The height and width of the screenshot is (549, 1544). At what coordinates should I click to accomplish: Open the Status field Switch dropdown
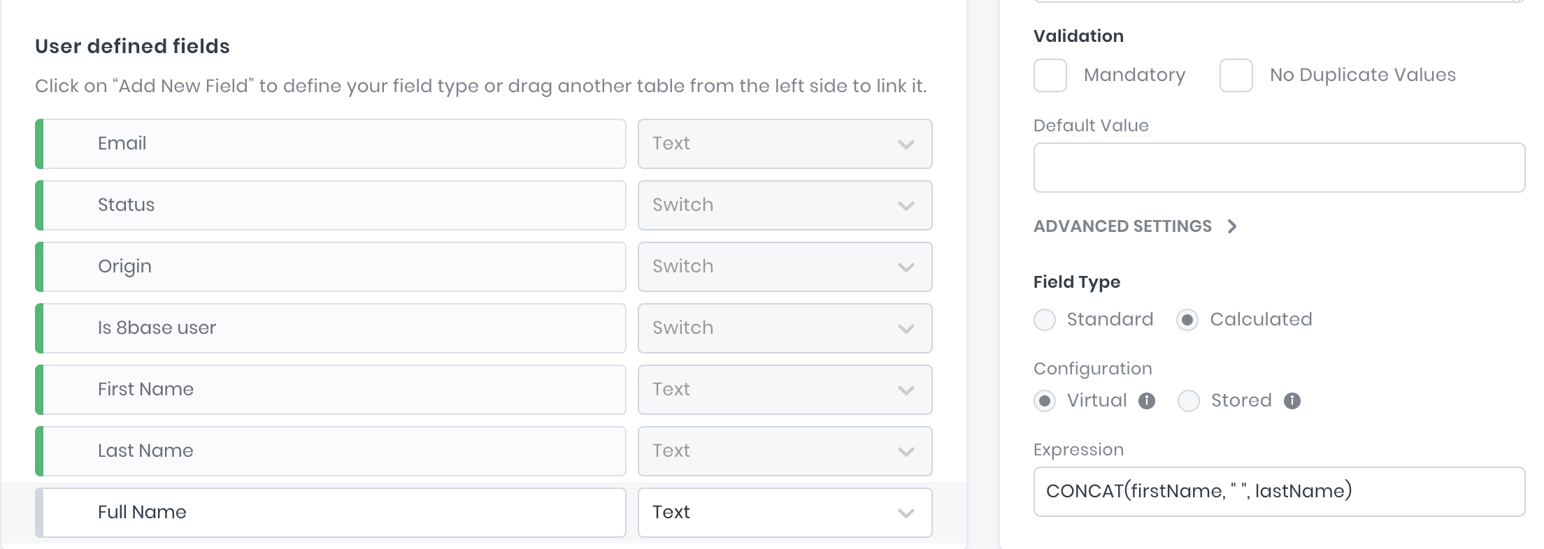pyautogui.click(x=785, y=205)
